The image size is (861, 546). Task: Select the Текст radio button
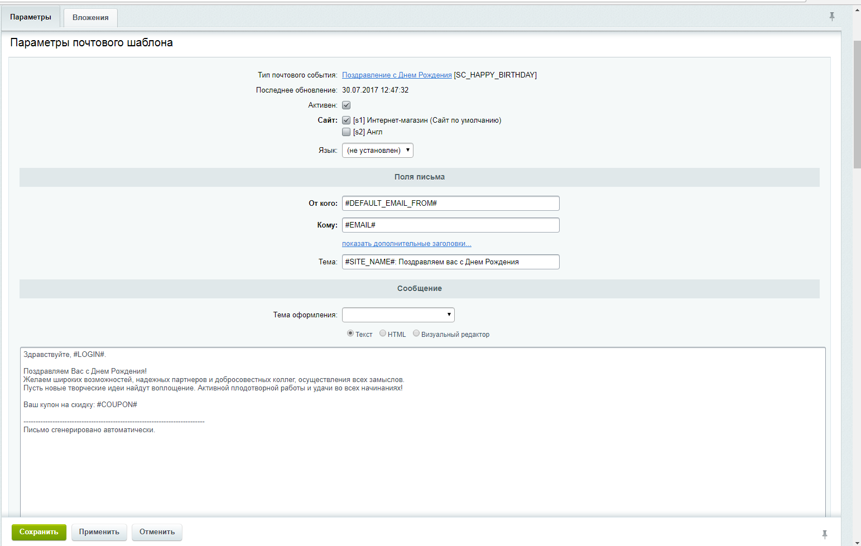point(350,334)
